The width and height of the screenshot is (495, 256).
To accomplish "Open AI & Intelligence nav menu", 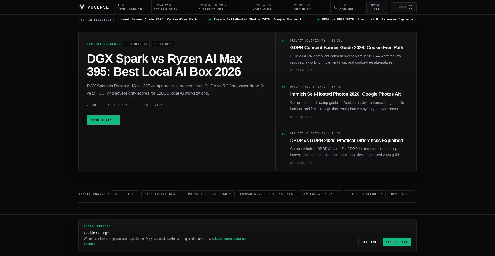I will [131, 7].
